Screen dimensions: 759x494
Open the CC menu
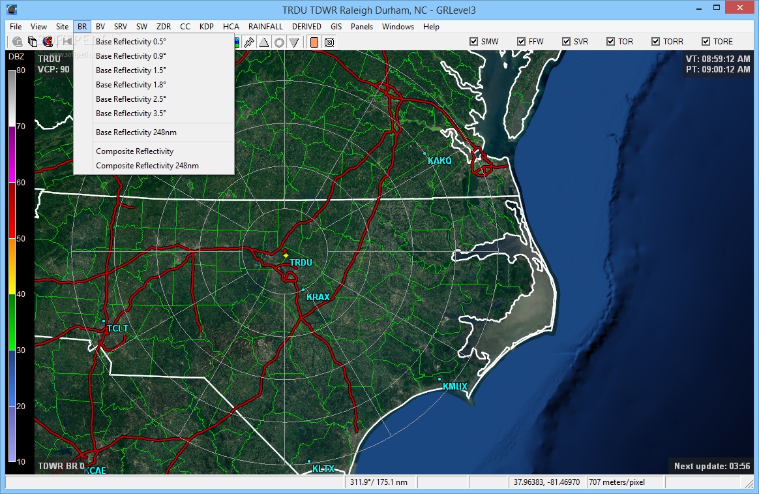point(185,27)
